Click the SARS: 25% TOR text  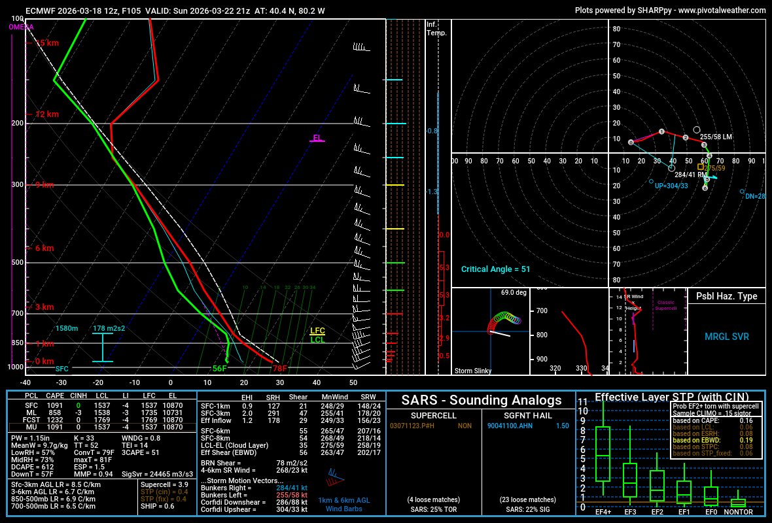click(x=433, y=509)
